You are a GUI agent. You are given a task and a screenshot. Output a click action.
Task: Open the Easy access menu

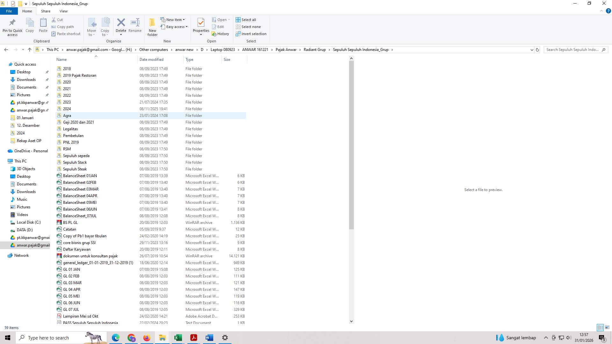point(174,27)
